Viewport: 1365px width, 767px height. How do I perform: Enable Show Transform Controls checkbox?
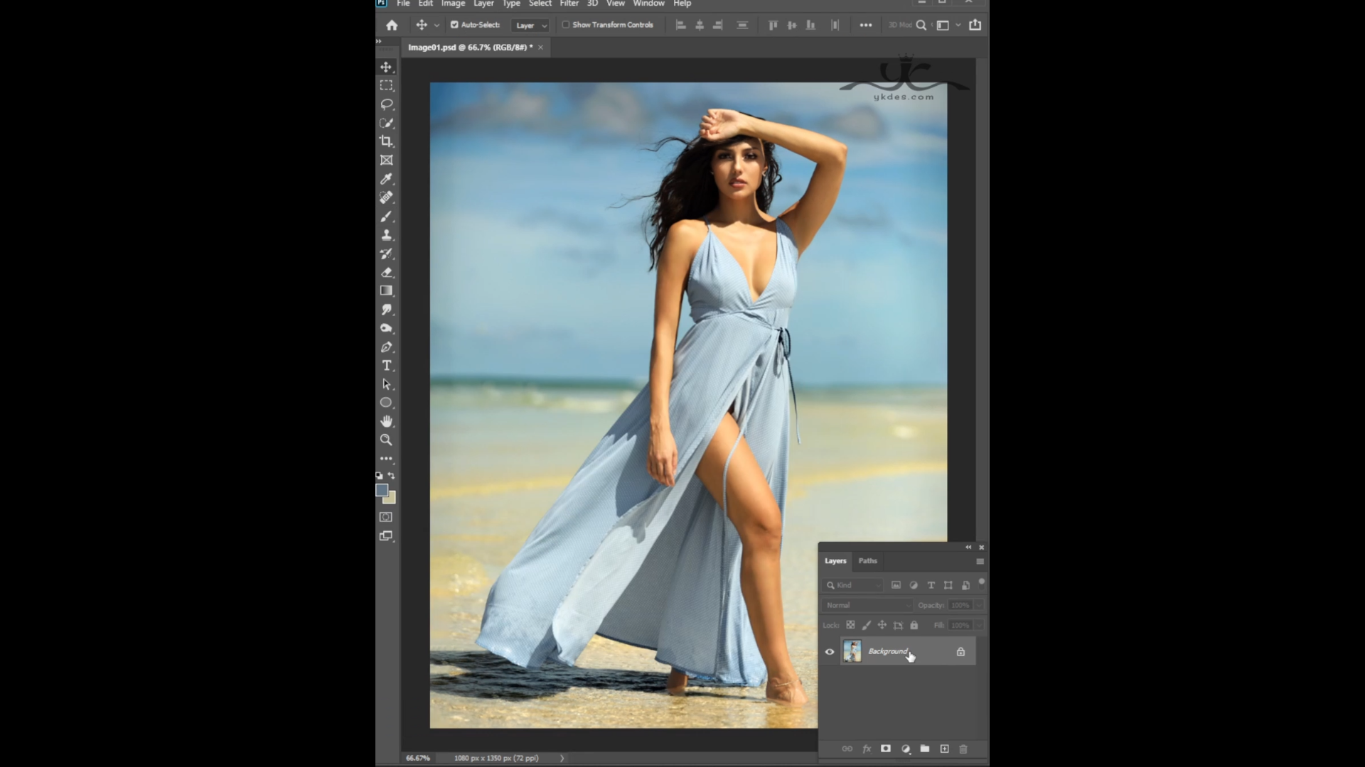point(566,25)
